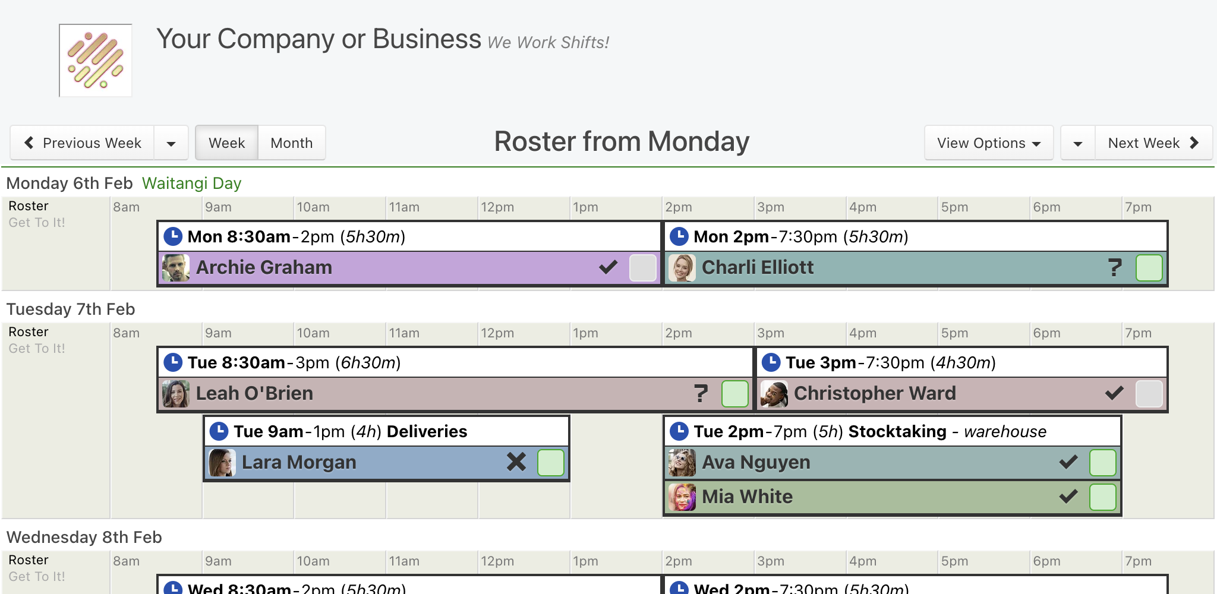The image size is (1217, 594).
Task: Go to Previous Week
Action: point(83,143)
